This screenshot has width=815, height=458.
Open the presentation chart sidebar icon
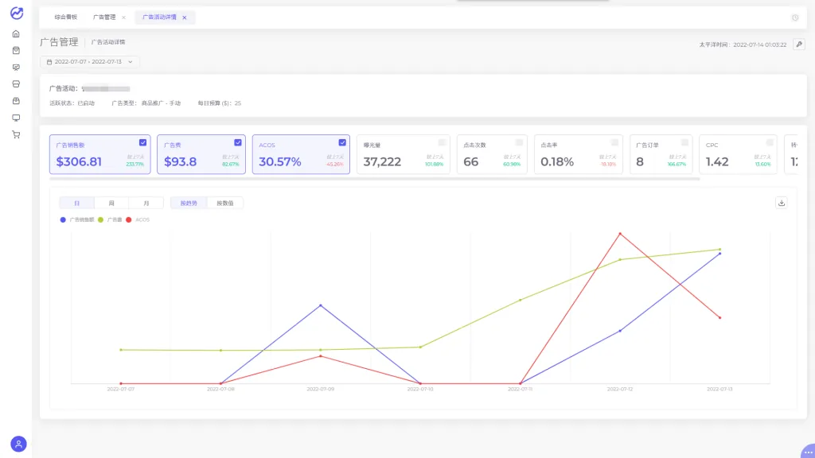pos(16,68)
